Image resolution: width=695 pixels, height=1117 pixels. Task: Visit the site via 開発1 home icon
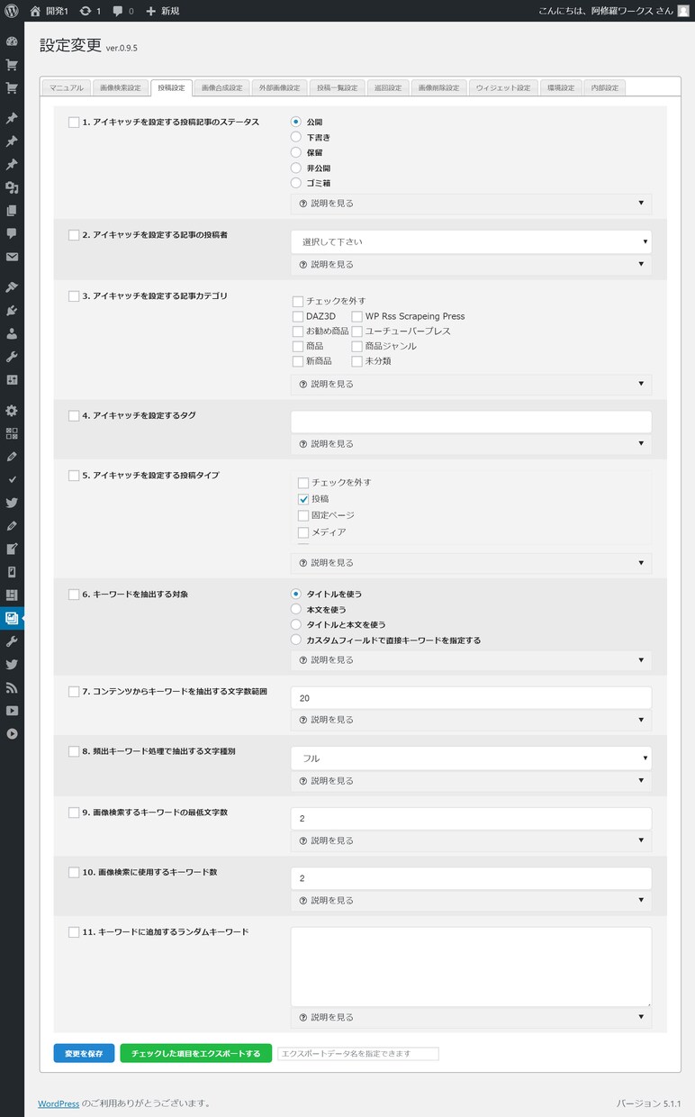[35, 11]
